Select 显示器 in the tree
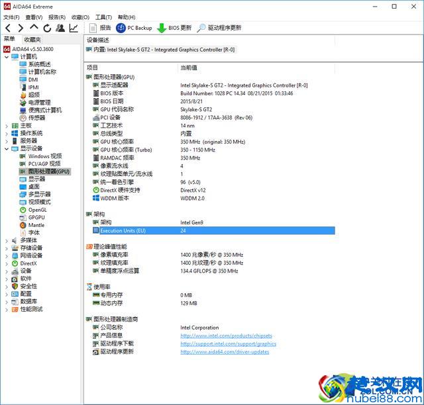 tap(32, 179)
